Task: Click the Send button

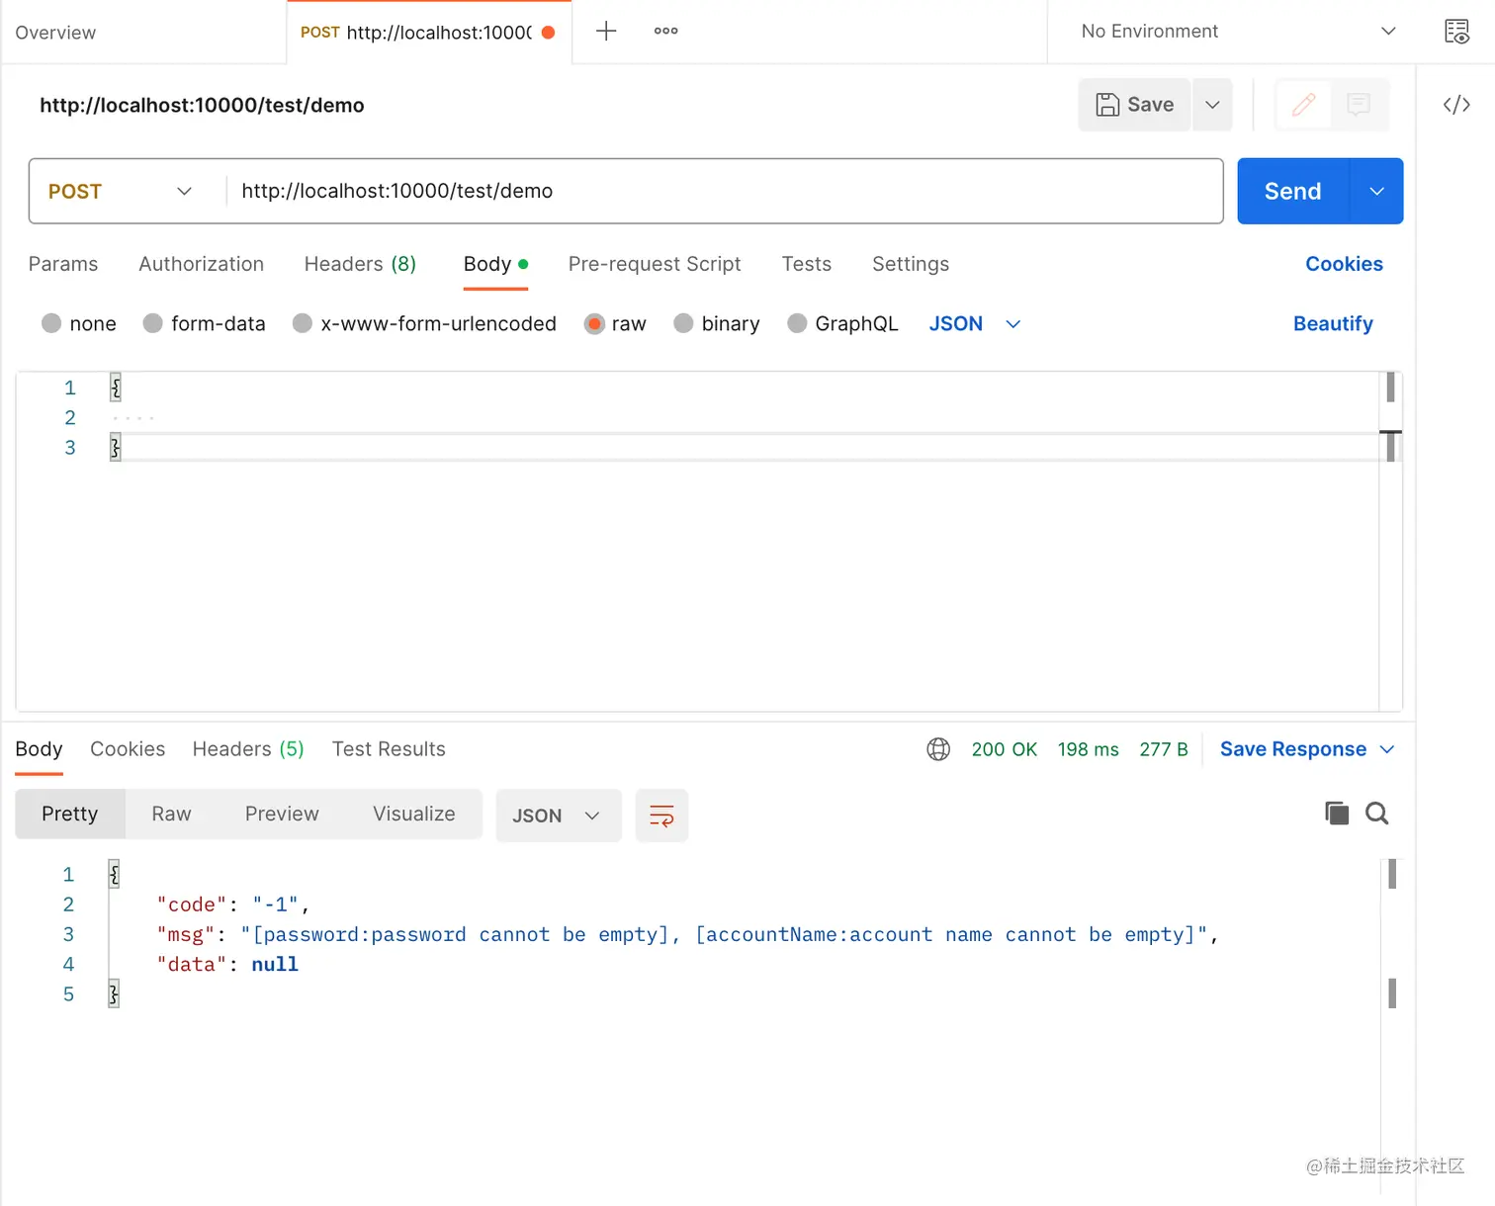Action: click(1292, 191)
